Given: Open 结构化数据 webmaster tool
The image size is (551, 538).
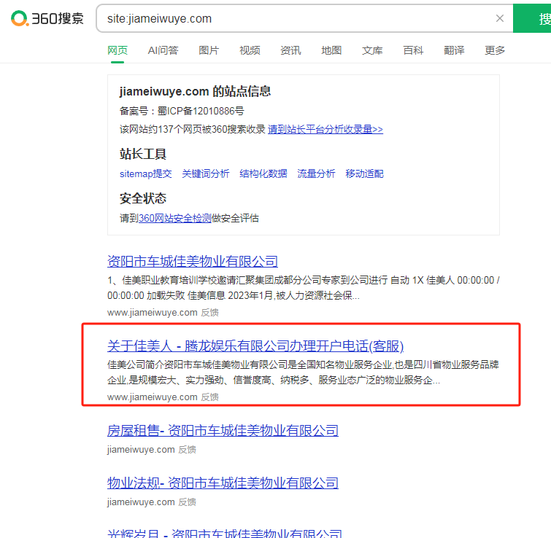Looking at the screenshot, I should (263, 174).
